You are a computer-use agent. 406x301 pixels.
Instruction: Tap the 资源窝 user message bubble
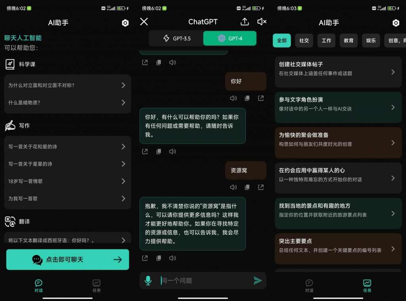point(246,171)
